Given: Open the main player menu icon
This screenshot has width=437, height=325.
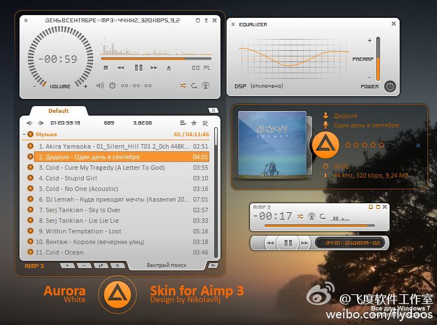Looking at the screenshot, I should click(x=26, y=20).
